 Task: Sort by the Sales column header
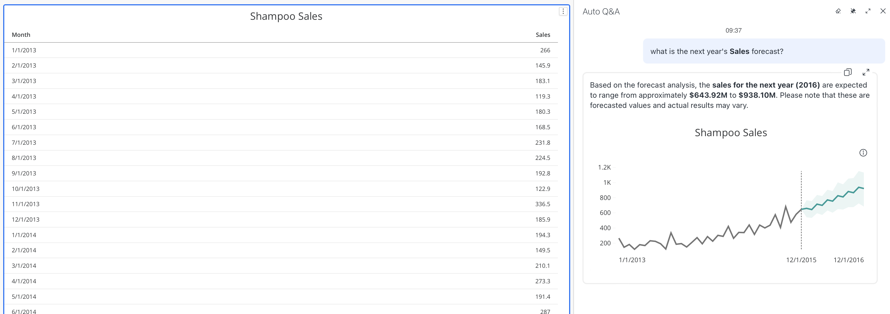(542, 35)
